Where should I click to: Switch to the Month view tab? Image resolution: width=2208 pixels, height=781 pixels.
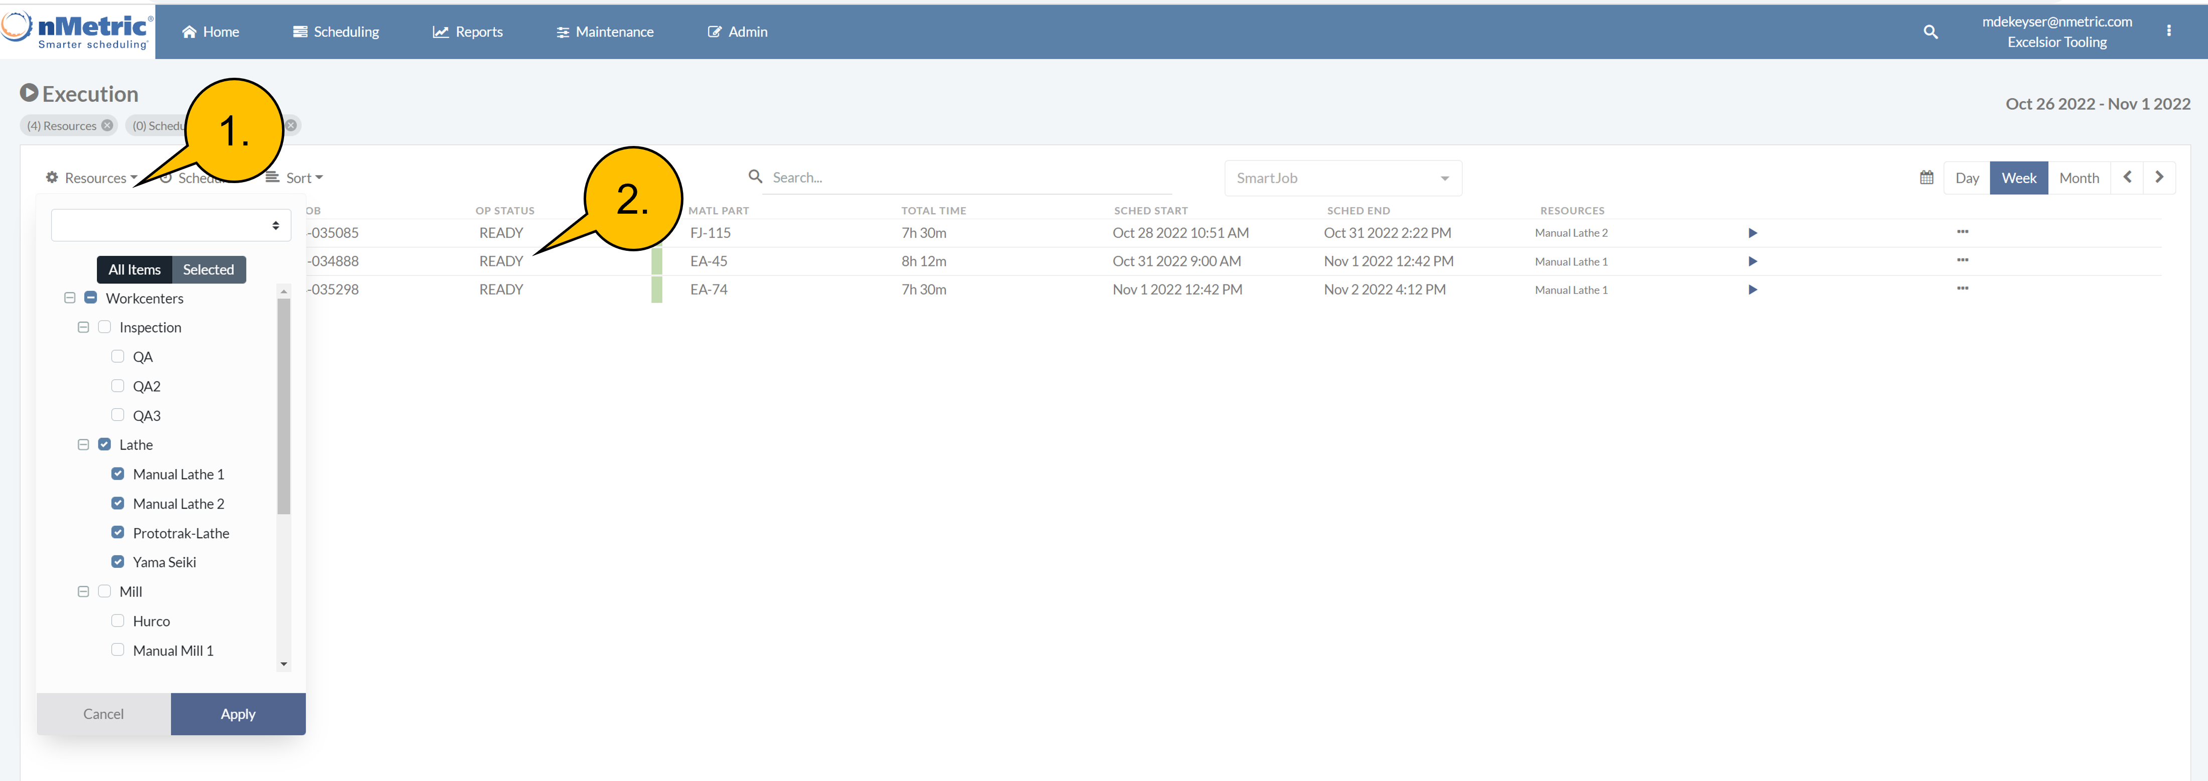[x=2079, y=178]
